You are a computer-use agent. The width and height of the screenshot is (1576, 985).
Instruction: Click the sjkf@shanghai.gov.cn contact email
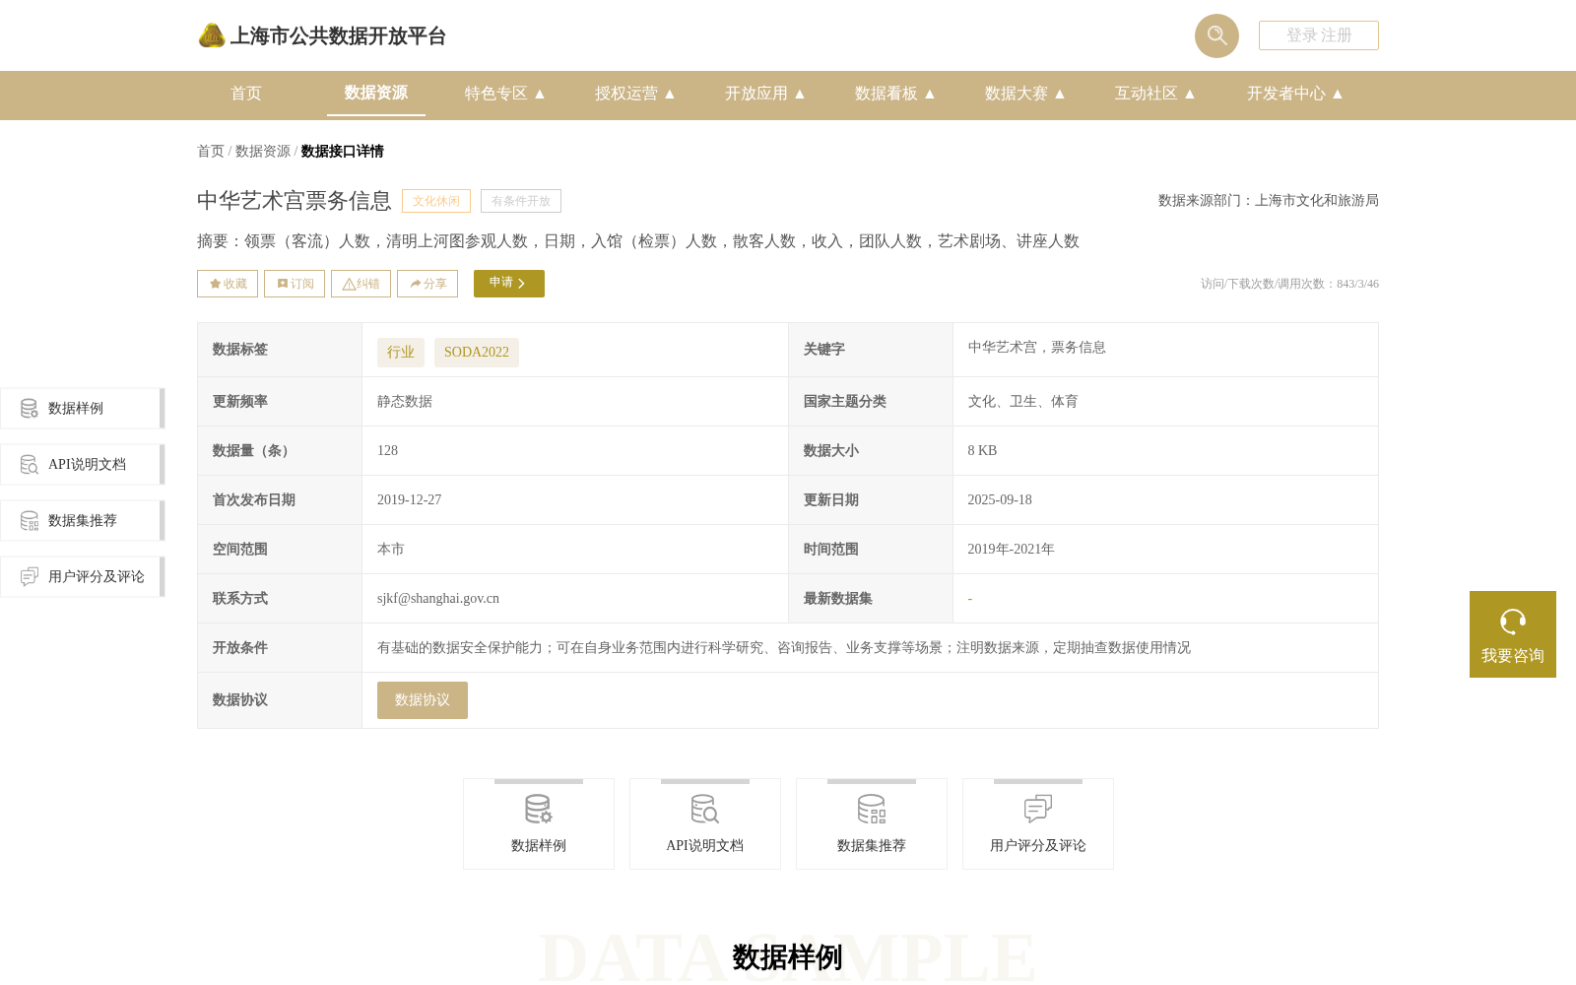438,599
